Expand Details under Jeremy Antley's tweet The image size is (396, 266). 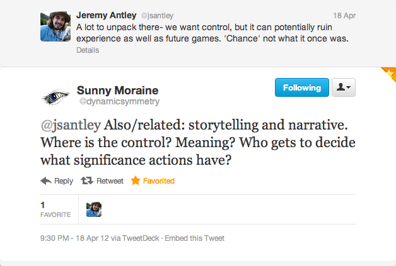tap(88, 50)
